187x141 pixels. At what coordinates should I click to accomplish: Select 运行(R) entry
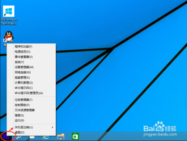31,120
